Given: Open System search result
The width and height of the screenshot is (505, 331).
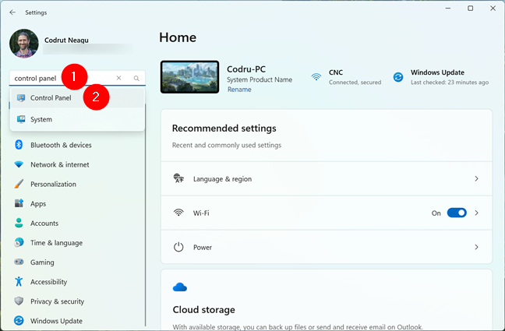Looking at the screenshot, I should [x=77, y=119].
